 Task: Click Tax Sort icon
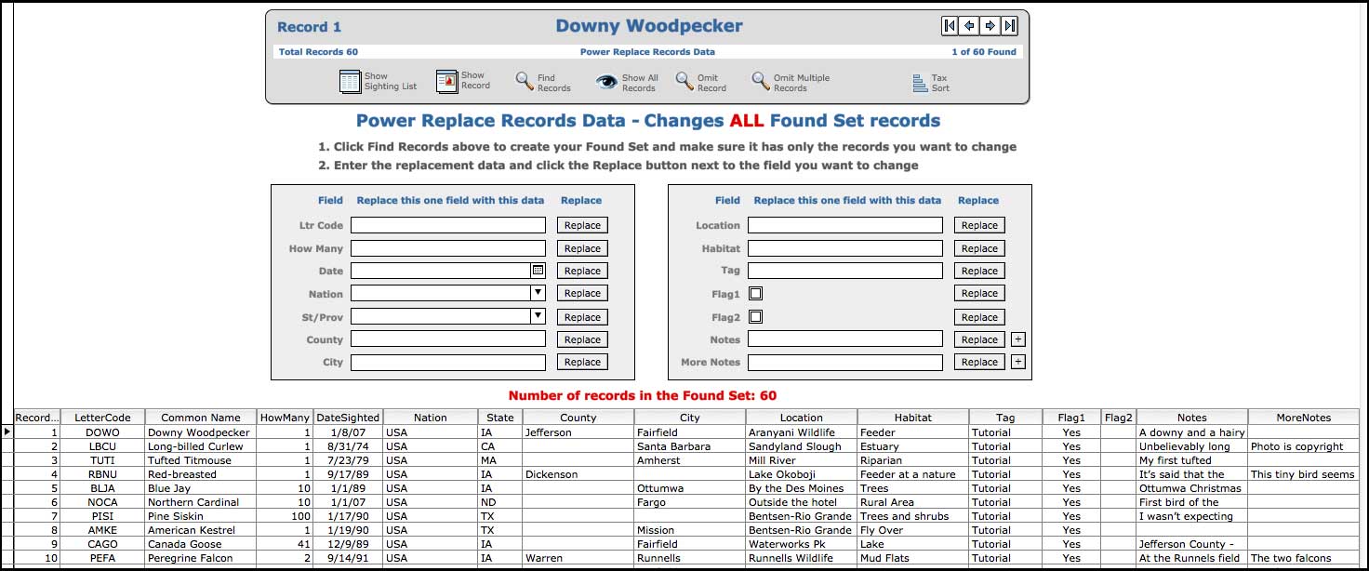(x=921, y=84)
